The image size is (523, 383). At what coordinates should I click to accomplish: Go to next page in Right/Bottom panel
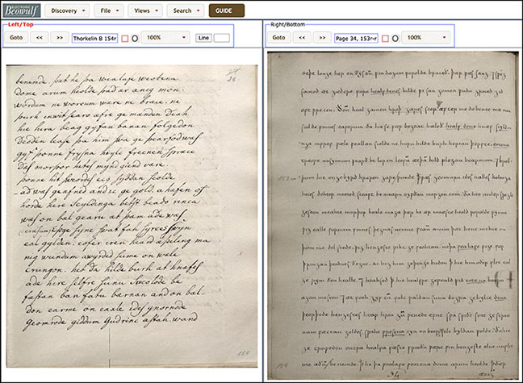[322, 38]
